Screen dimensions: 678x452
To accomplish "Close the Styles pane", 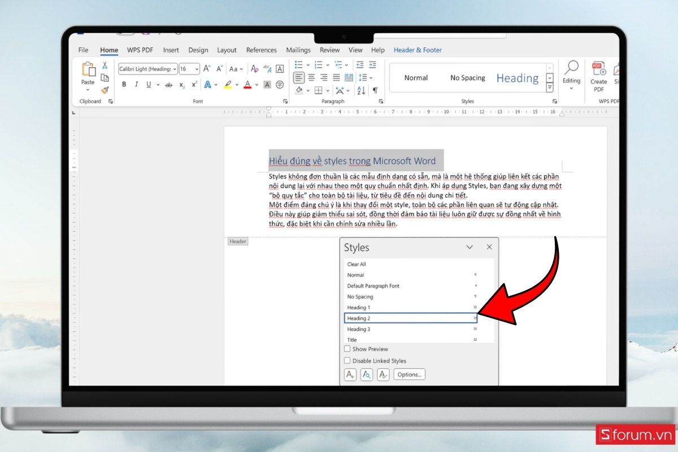I will point(489,247).
